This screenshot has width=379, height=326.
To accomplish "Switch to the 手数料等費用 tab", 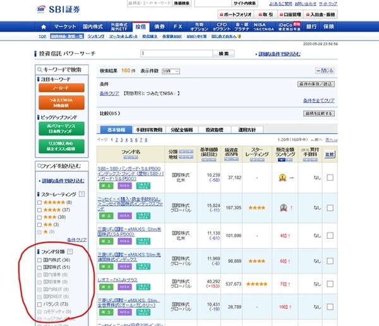I will point(149,130).
